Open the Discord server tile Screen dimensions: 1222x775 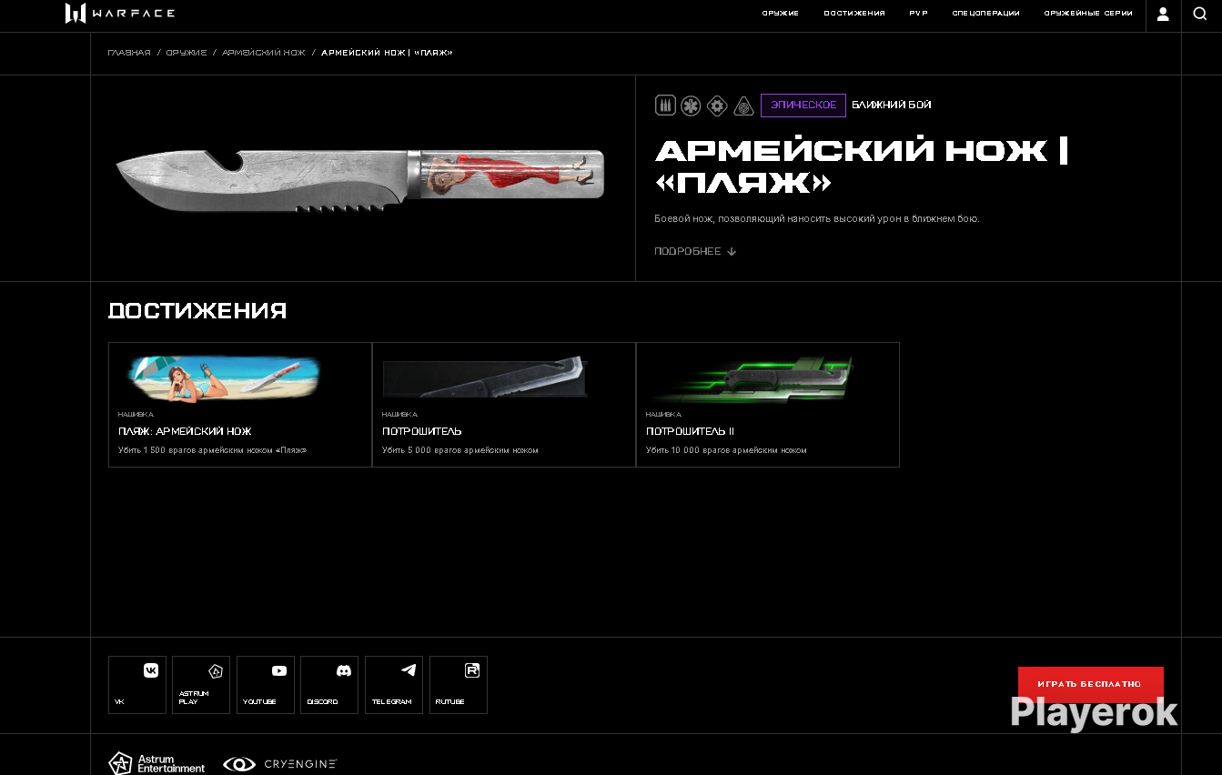point(329,685)
